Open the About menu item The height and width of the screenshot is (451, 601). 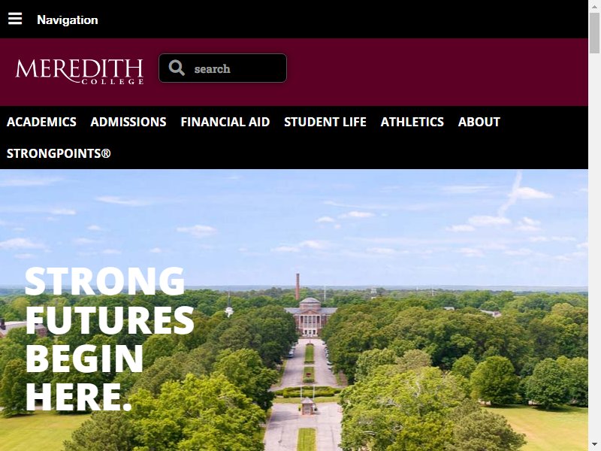479,122
